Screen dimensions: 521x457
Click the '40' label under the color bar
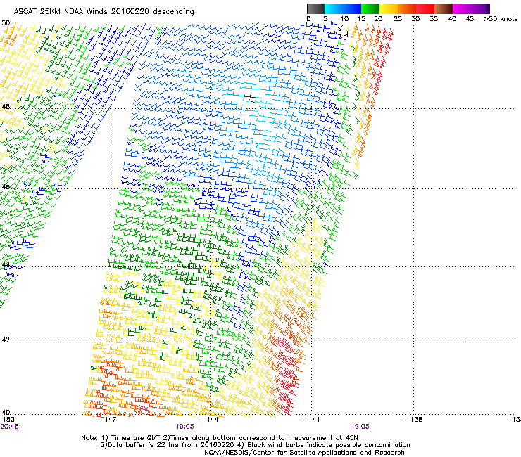pyautogui.click(x=452, y=19)
